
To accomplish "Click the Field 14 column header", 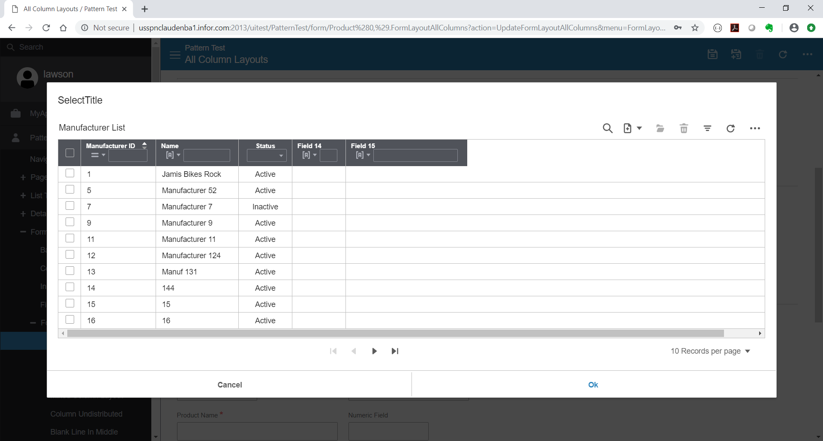I will (x=309, y=146).
